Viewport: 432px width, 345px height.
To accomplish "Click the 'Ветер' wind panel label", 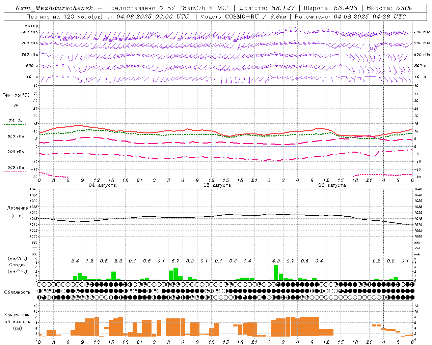I will (x=31, y=26).
